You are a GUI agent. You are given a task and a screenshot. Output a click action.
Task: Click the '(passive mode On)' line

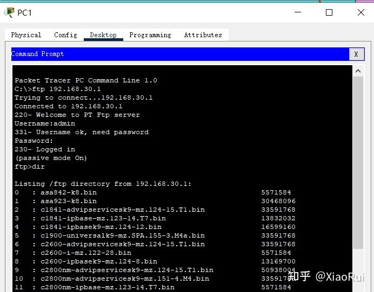click(x=51, y=158)
